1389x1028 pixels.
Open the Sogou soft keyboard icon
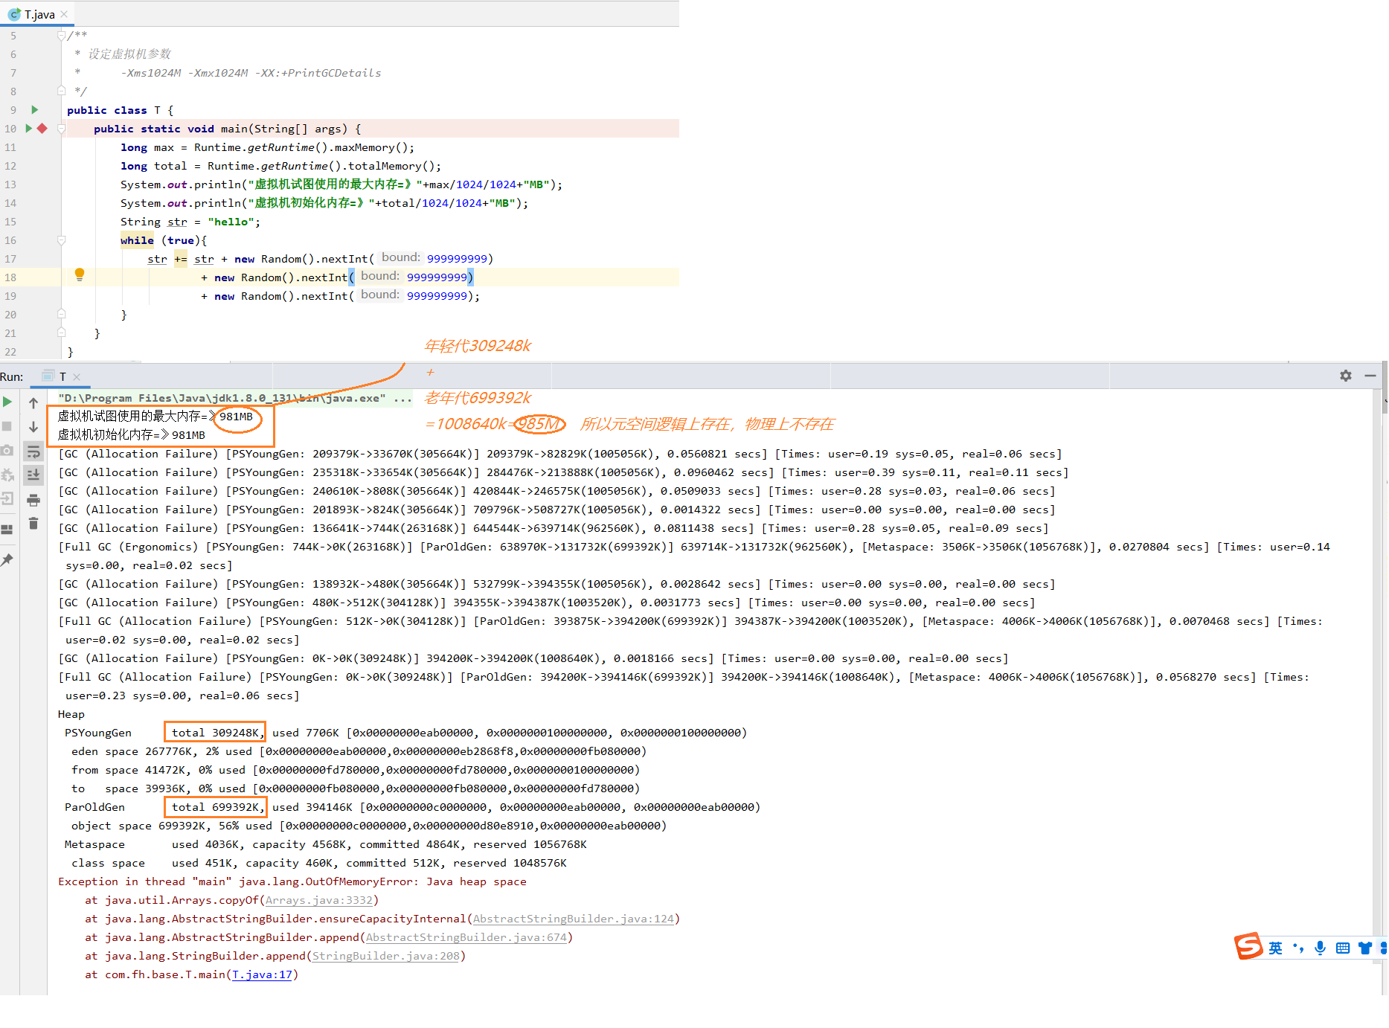pos(1343,948)
